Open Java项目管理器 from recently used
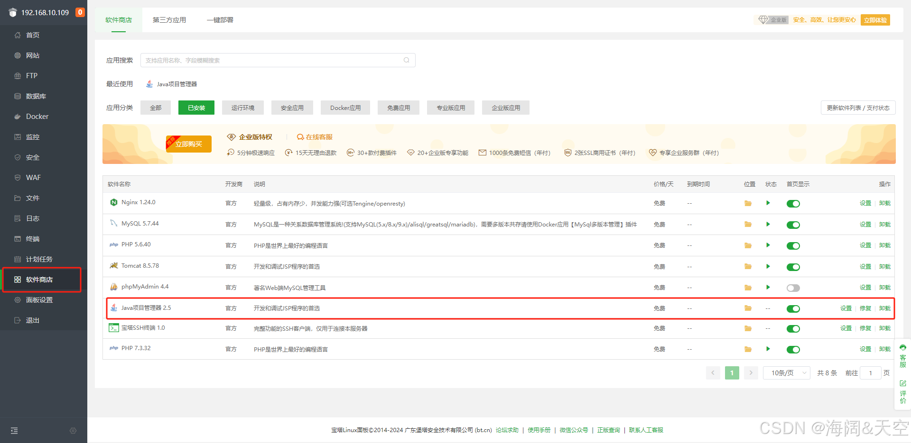The height and width of the screenshot is (443, 911). [176, 84]
